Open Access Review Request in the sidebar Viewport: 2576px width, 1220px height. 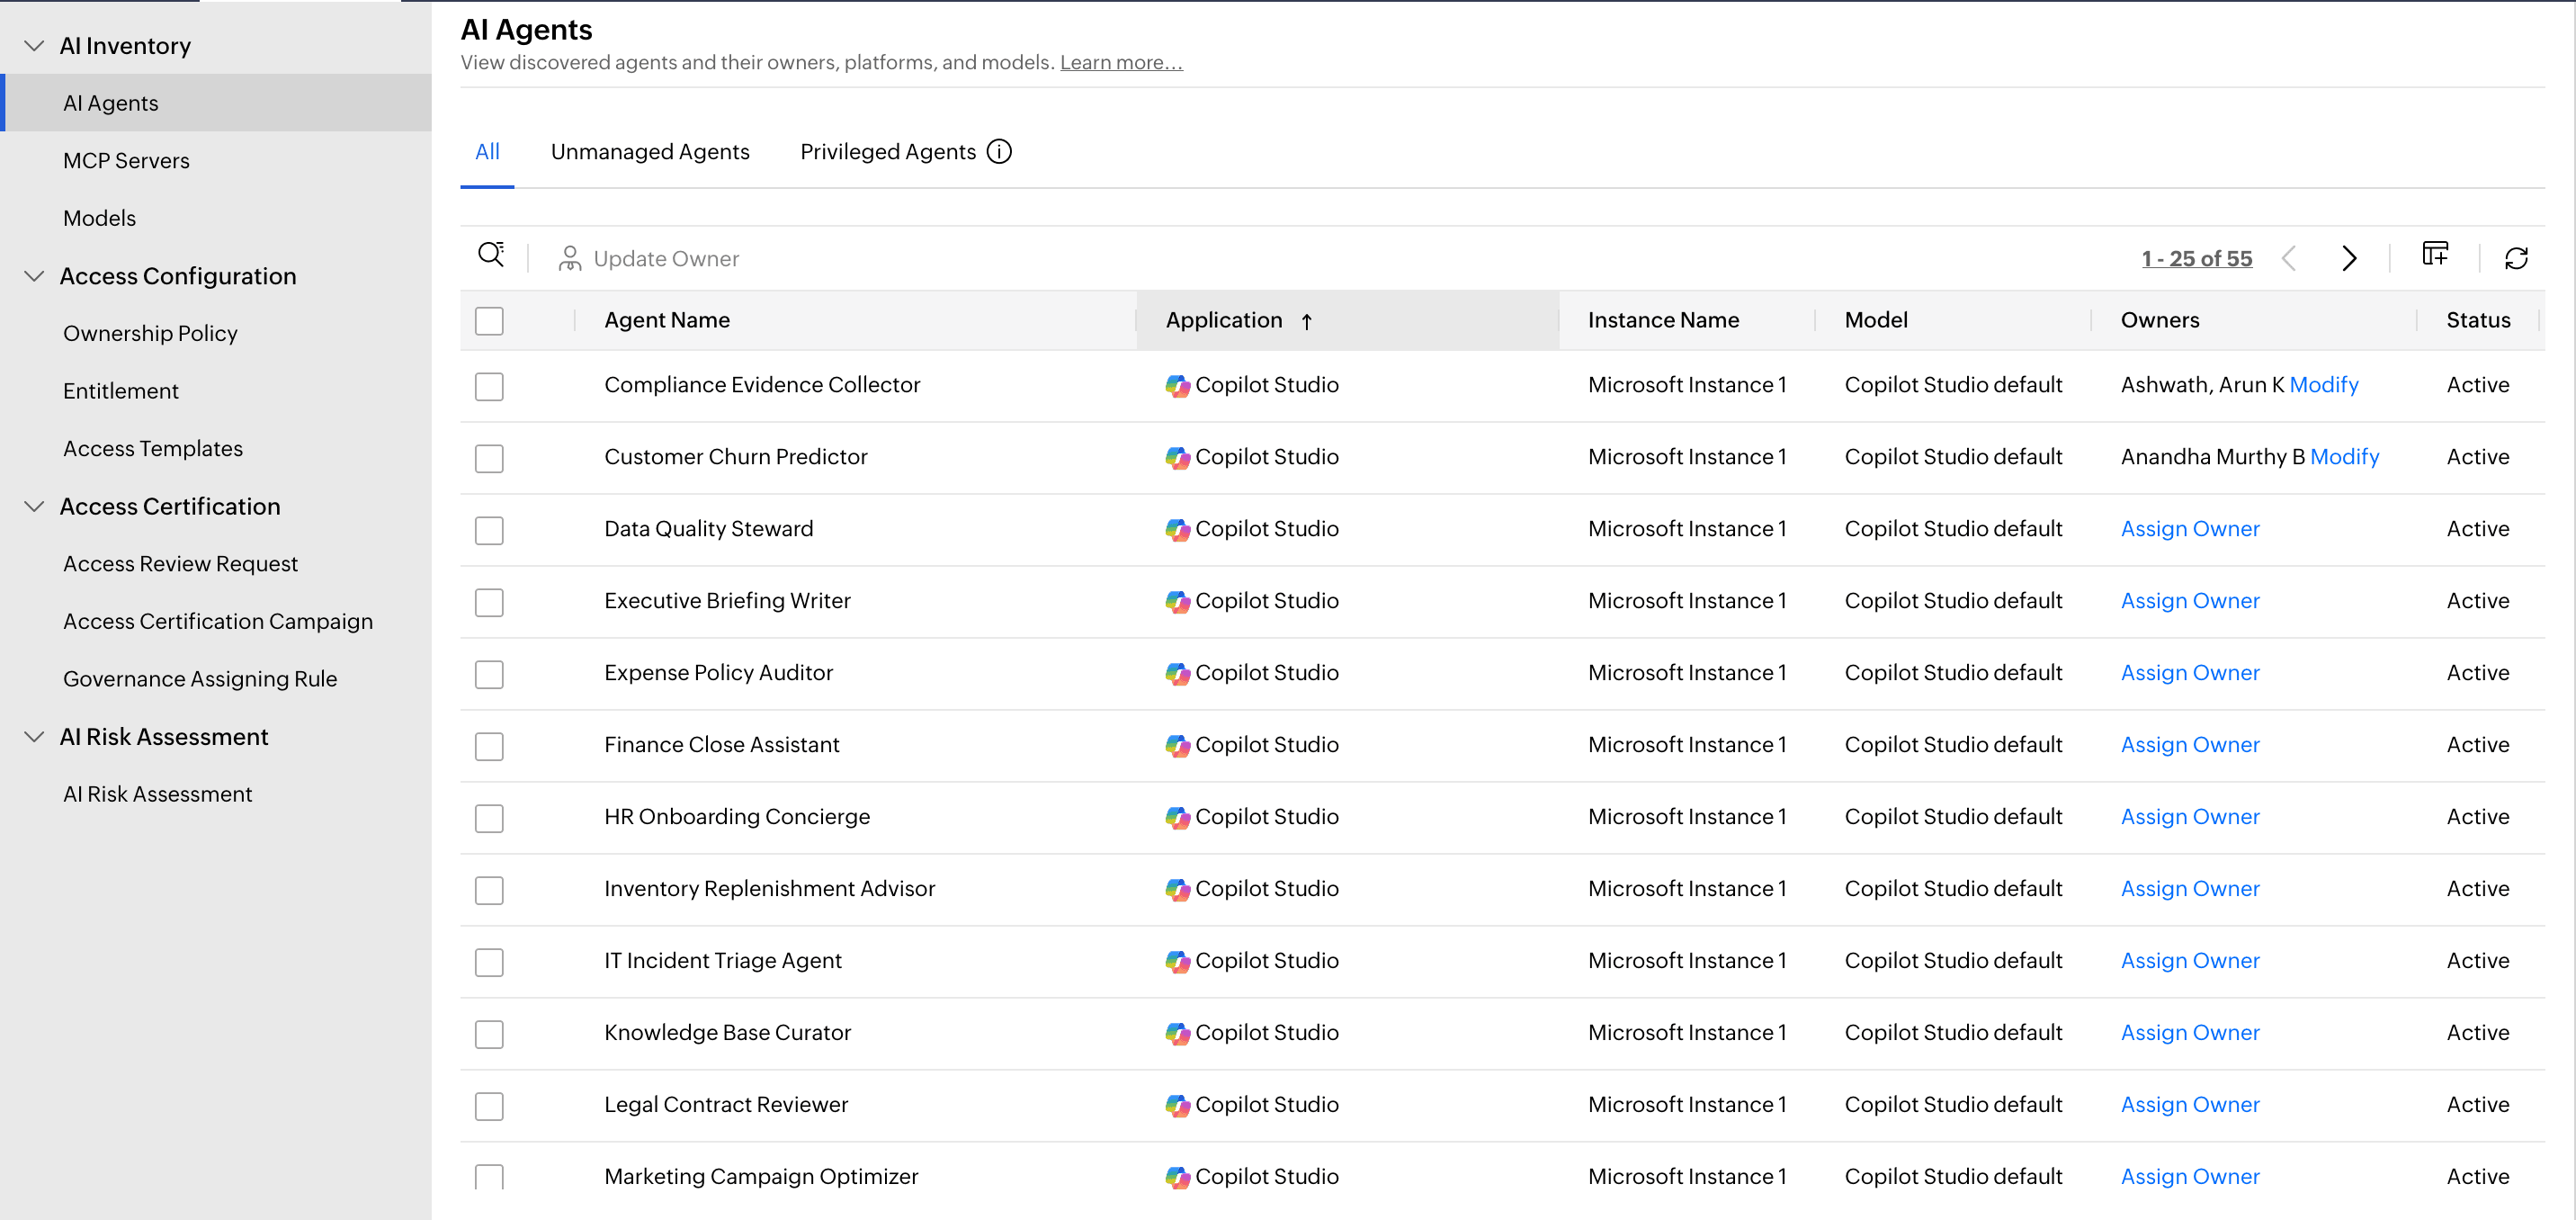180,564
